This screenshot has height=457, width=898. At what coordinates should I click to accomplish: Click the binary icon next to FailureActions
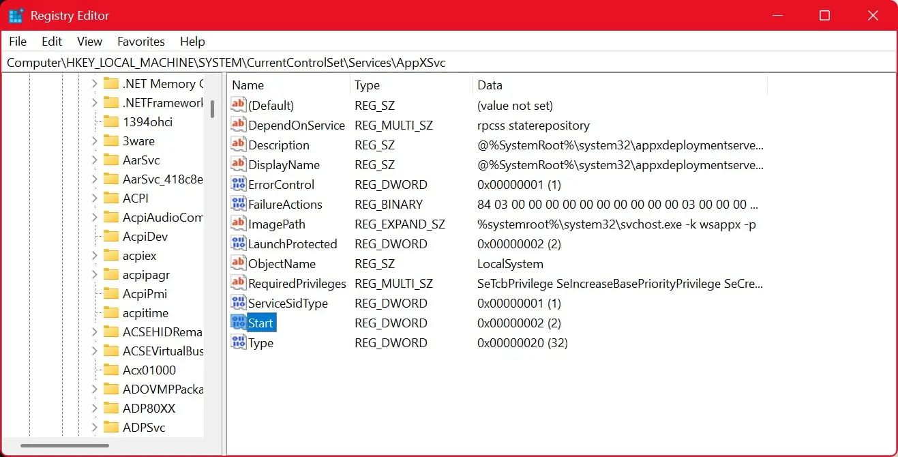pyautogui.click(x=238, y=204)
